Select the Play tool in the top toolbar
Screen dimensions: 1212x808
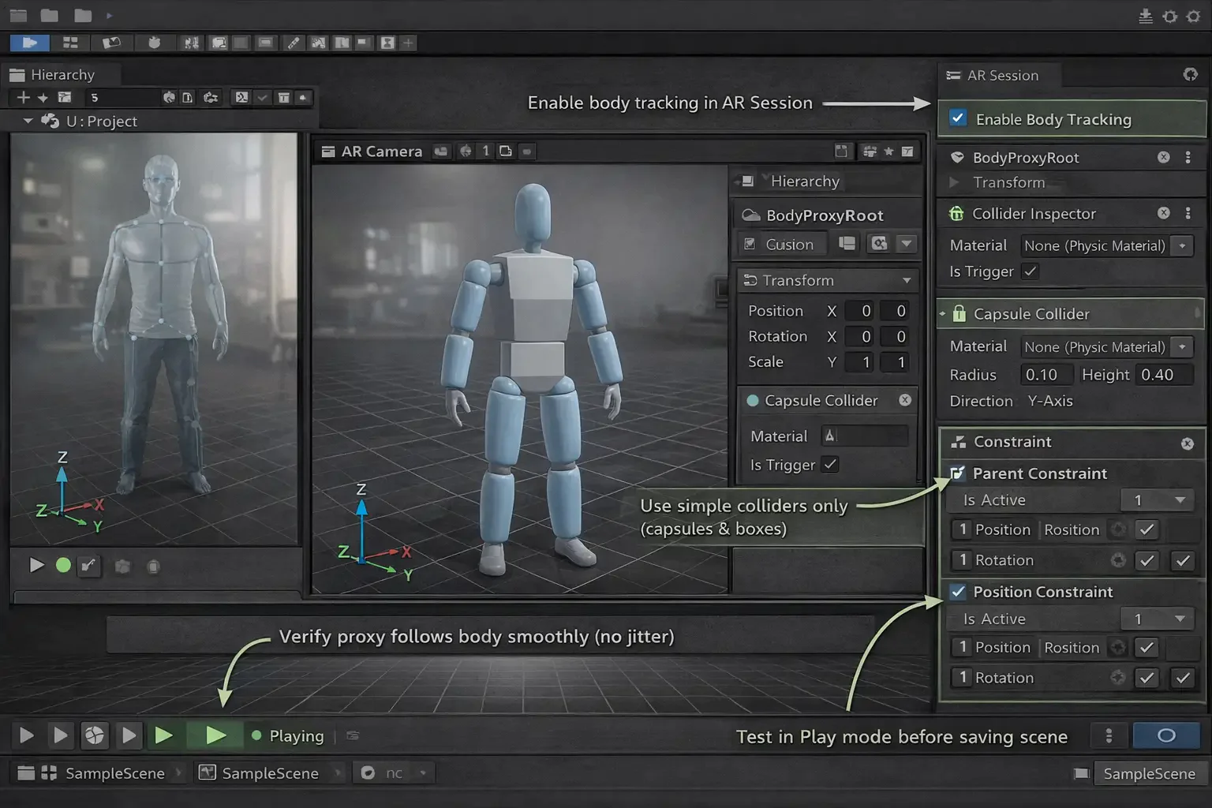click(29, 43)
